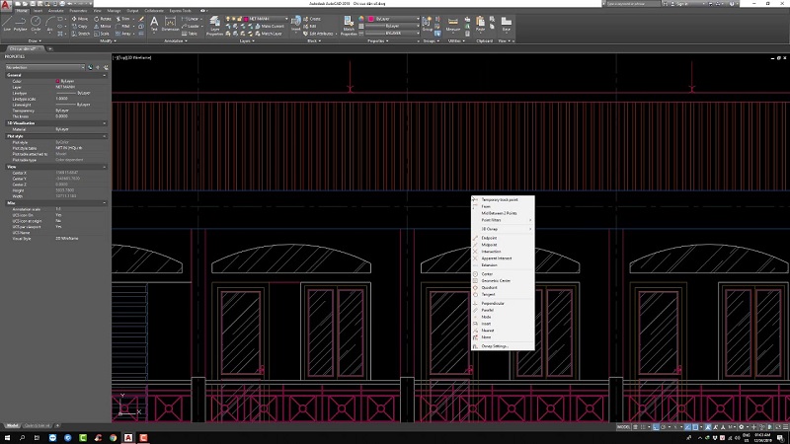
Task: Choose Midpoint in the snap menu
Action: pos(490,244)
